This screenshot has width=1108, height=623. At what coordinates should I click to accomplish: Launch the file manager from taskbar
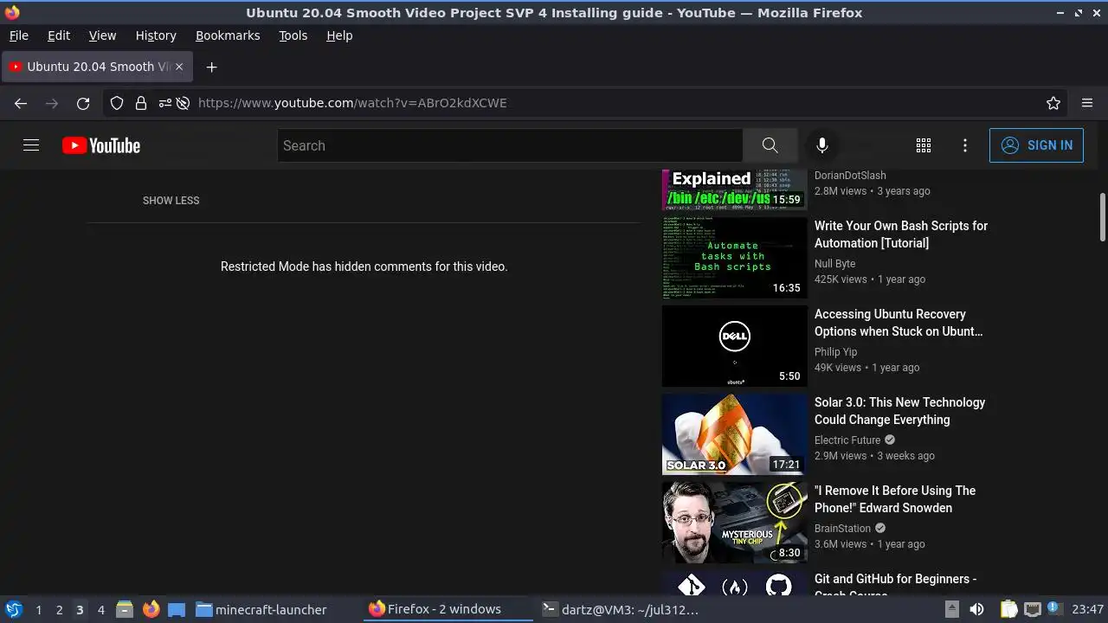point(125,609)
